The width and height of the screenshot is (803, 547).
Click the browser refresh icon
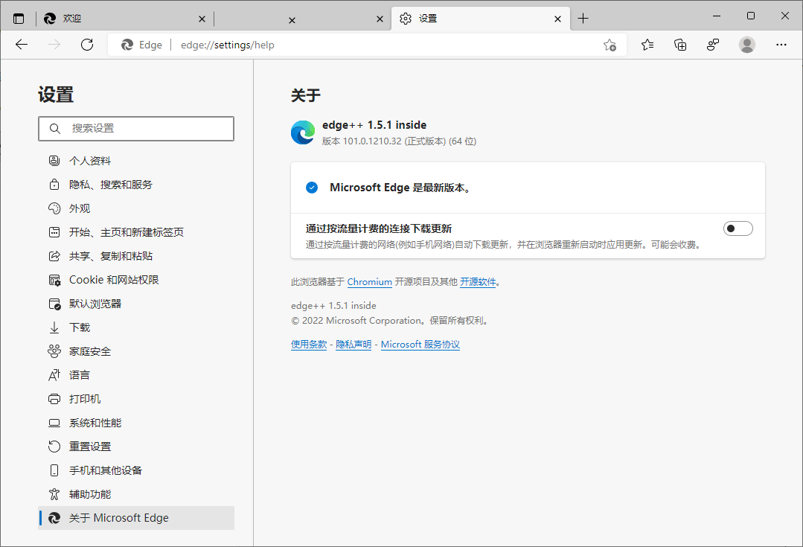pos(87,45)
